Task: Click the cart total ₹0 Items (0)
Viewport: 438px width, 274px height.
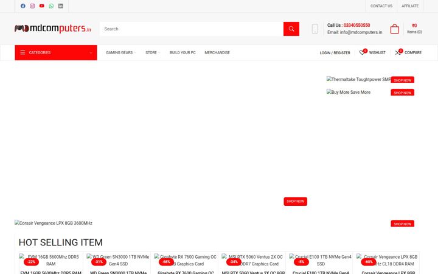Action: (x=414, y=29)
